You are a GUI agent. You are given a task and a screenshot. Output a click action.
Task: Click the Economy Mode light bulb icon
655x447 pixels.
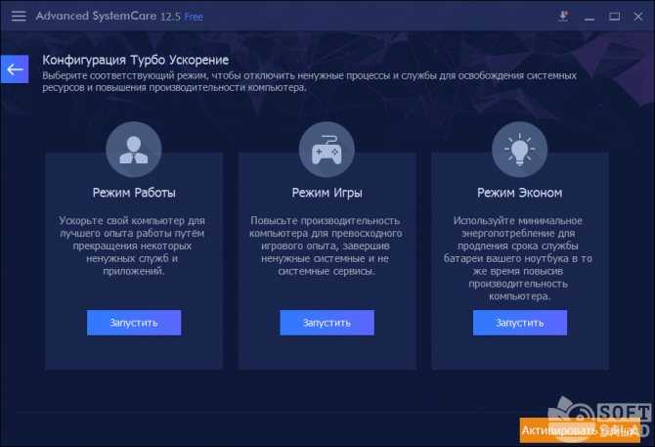click(x=520, y=149)
